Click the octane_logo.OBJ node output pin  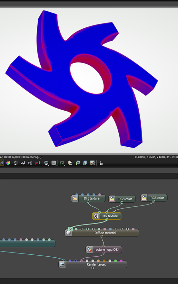(104, 253)
